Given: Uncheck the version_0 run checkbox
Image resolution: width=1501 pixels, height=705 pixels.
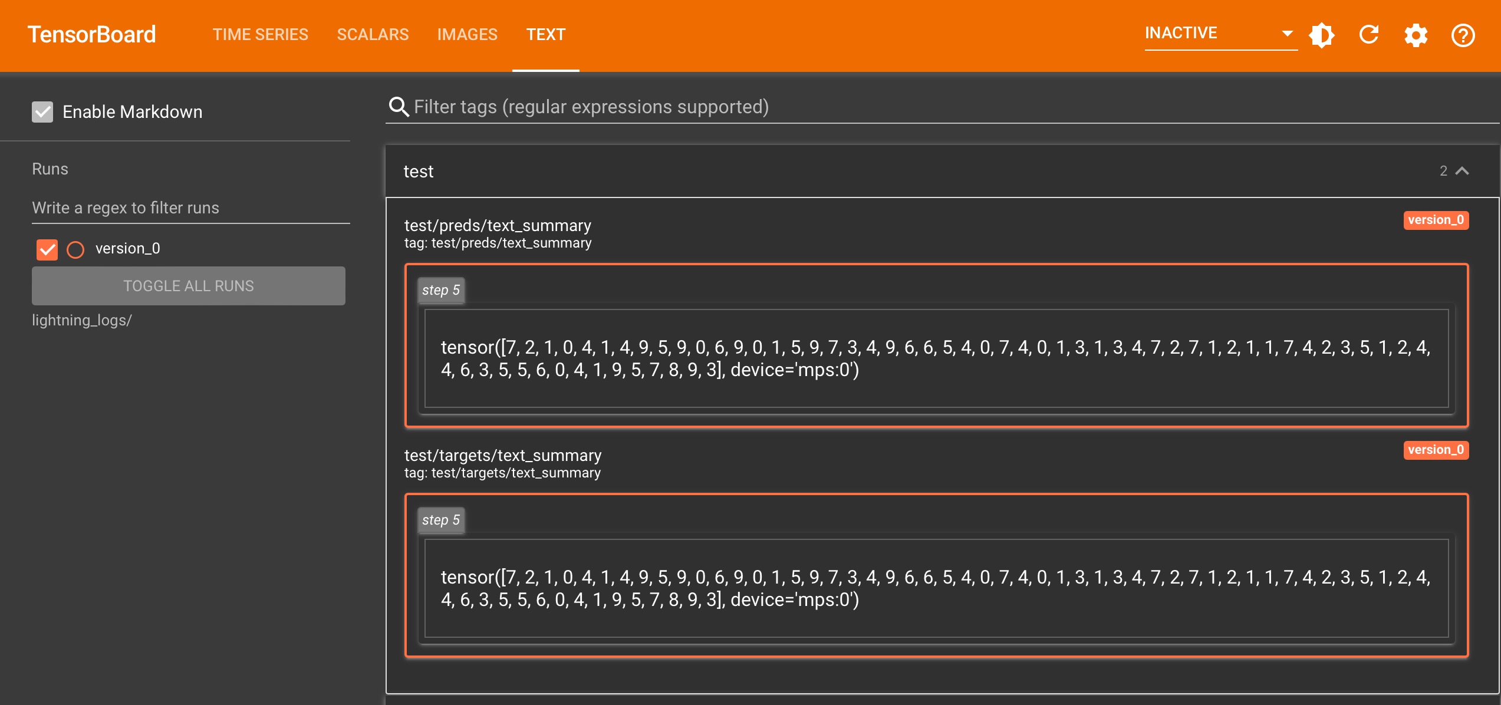Looking at the screenshot, I should point(47,249).
